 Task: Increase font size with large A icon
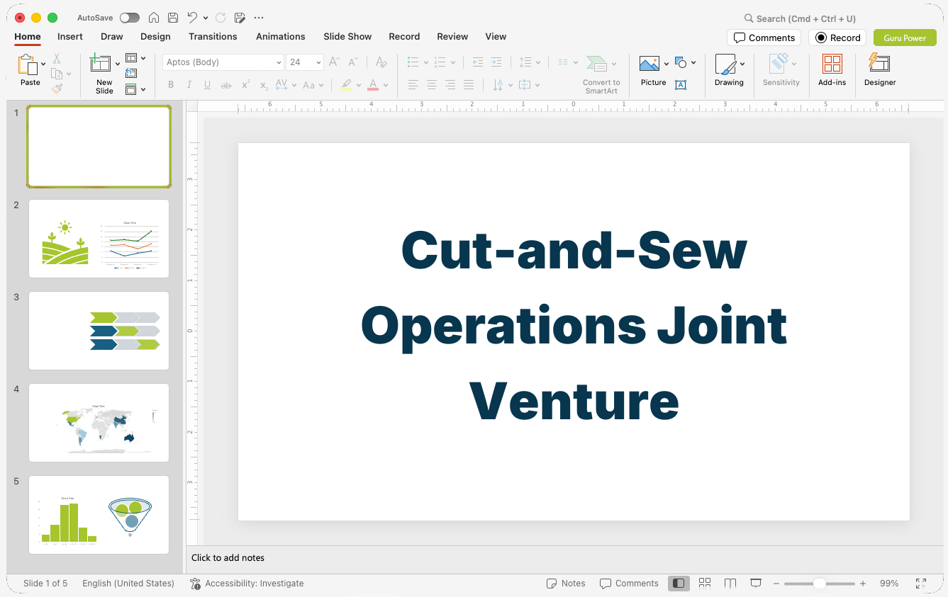(335, 62)
